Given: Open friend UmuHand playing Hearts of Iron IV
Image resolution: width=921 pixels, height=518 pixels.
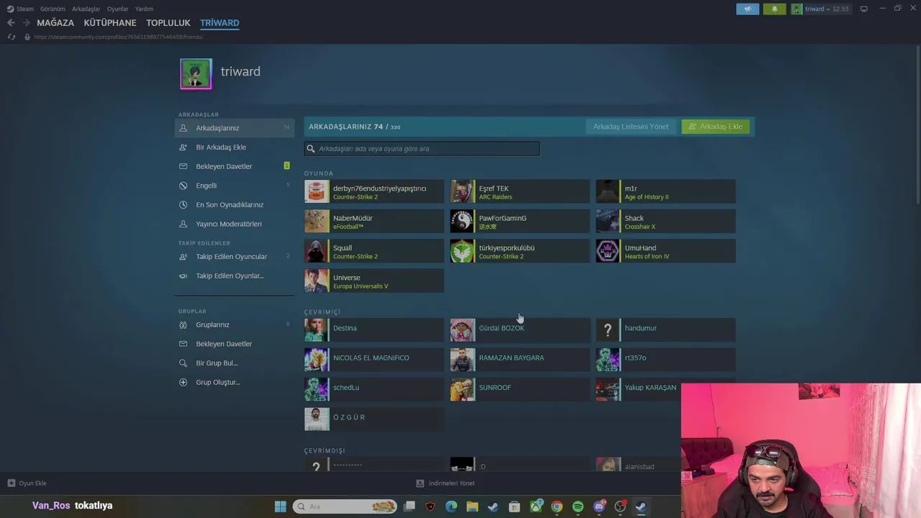Looking at the screenshot, I should pos(666,251).
